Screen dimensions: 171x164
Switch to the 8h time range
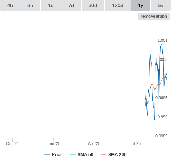(x=30, y=5)
